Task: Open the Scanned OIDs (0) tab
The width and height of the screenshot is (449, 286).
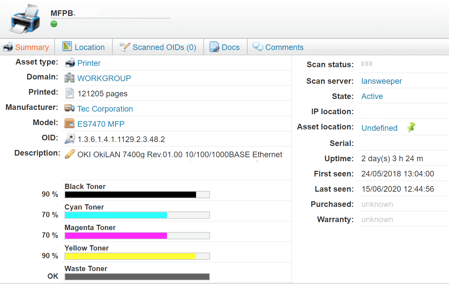Action: click(158, 47)
